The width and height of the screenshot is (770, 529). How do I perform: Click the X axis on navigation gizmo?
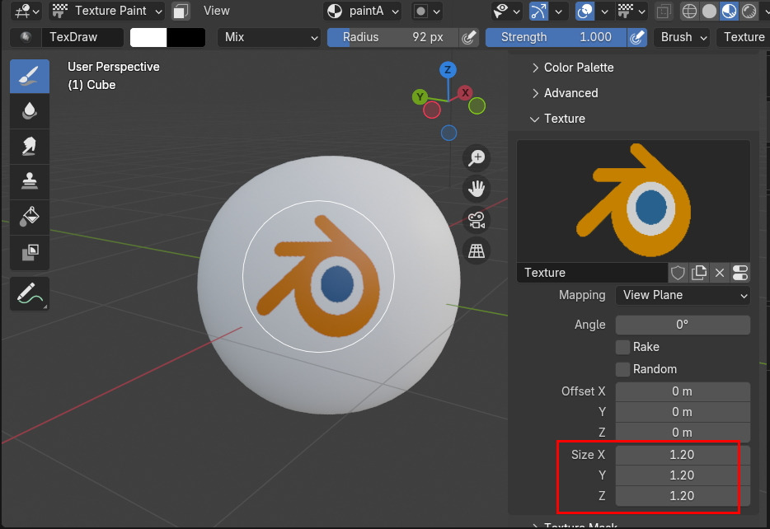pyautogui.click(x=465, y=92)
